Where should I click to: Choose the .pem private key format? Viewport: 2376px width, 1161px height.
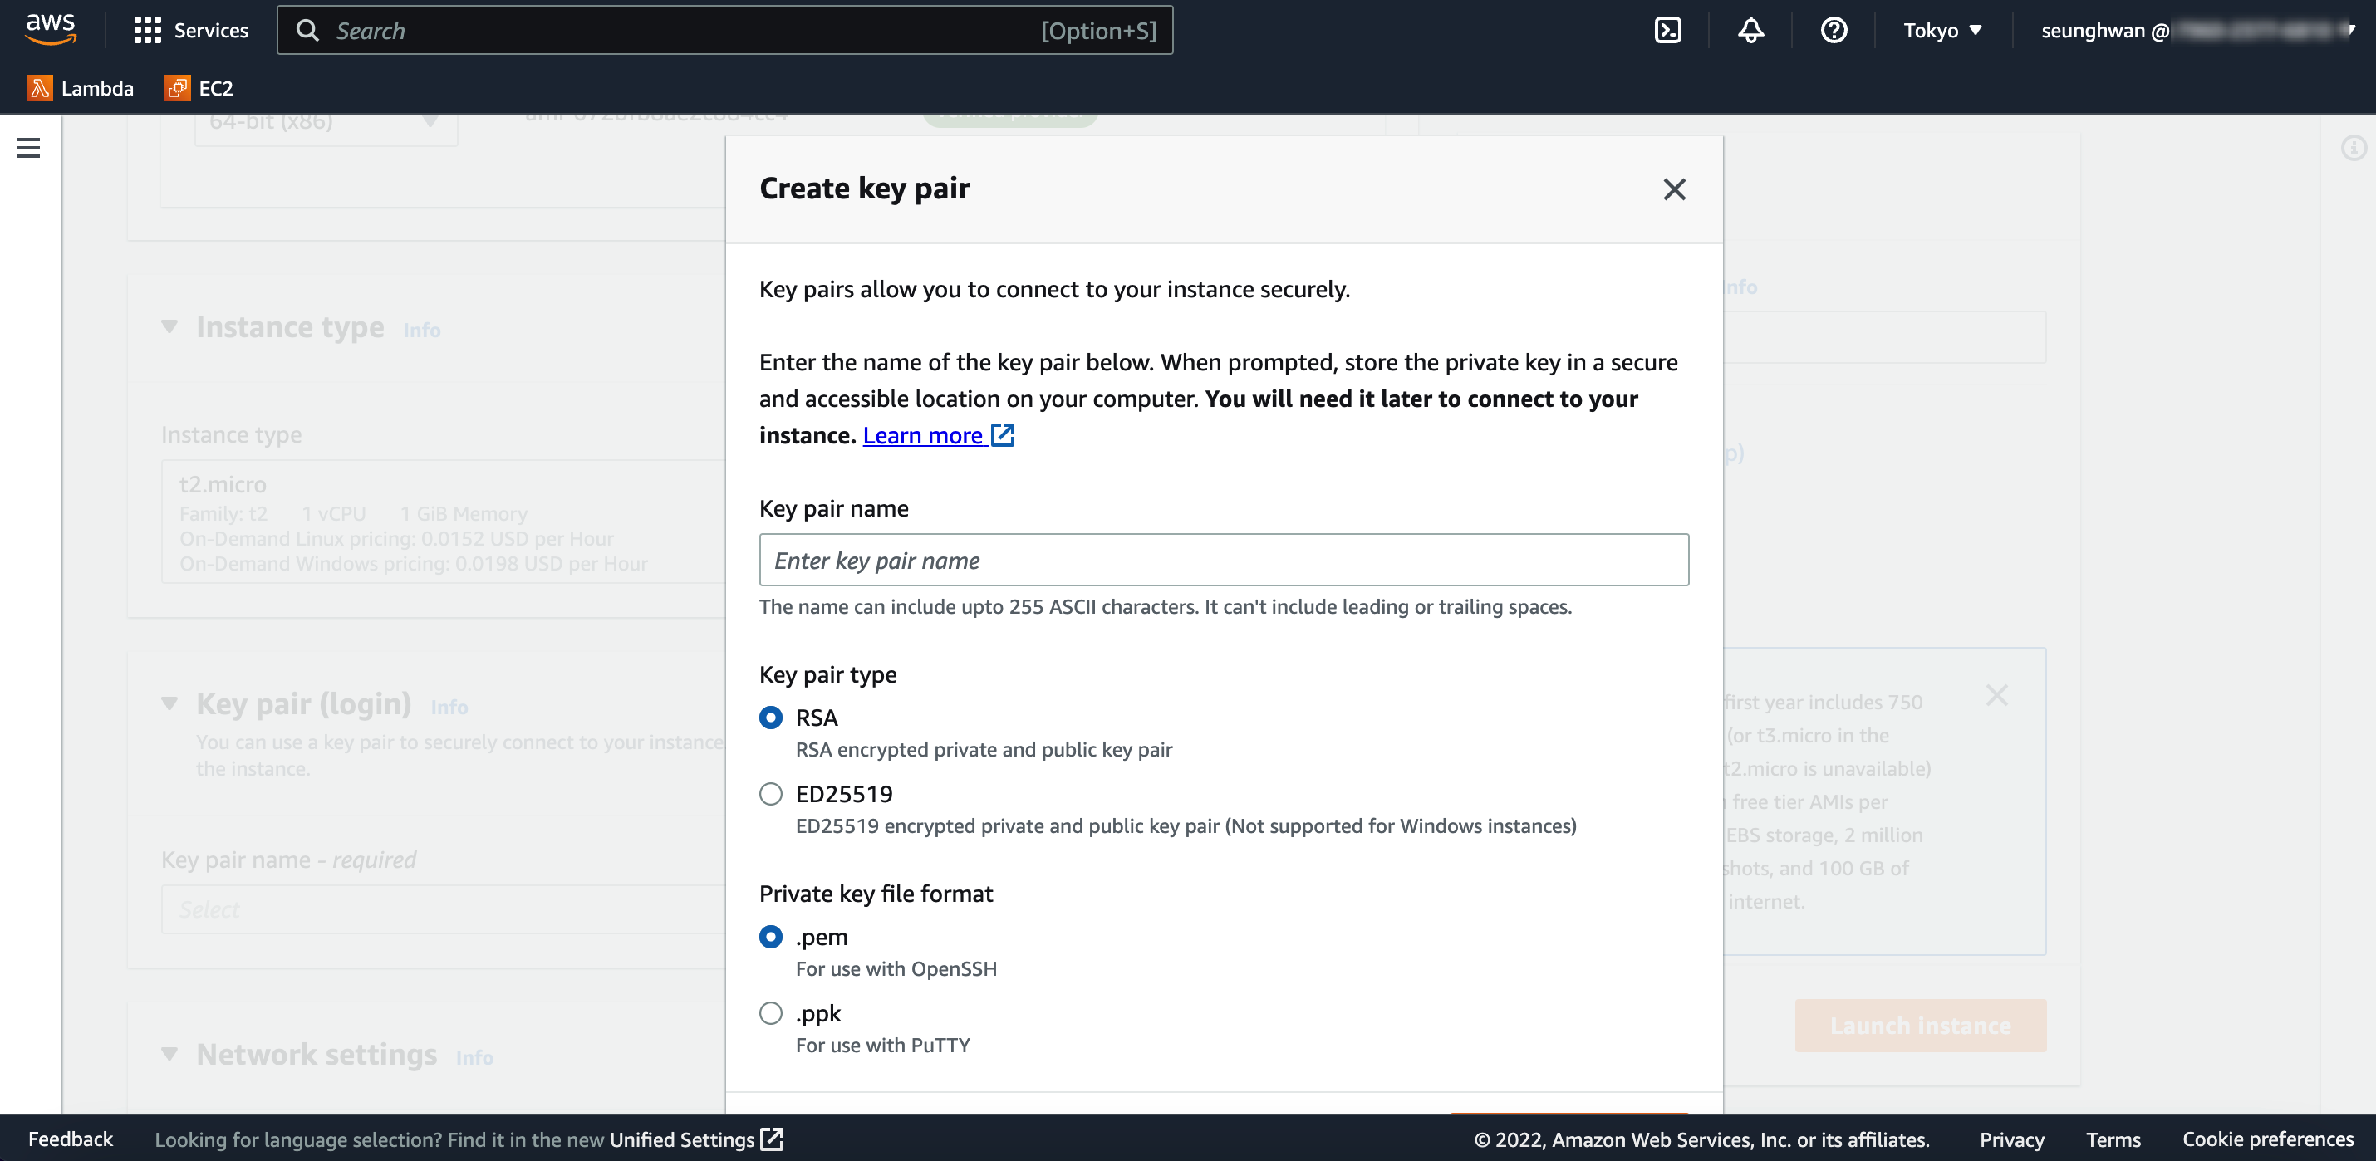(x=771, y=937)
